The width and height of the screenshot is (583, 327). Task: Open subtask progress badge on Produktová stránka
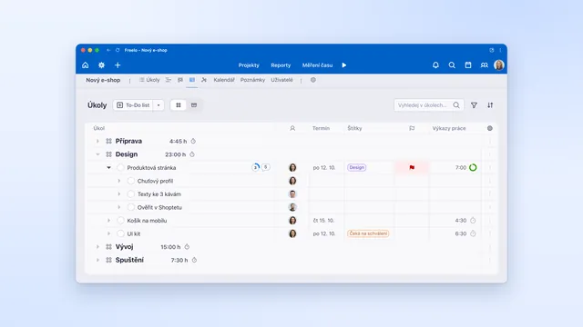[x=256, y=167]
